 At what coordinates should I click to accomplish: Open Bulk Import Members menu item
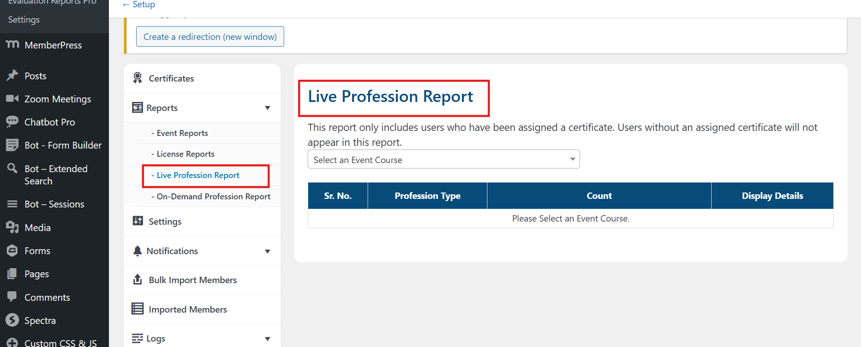202,280
